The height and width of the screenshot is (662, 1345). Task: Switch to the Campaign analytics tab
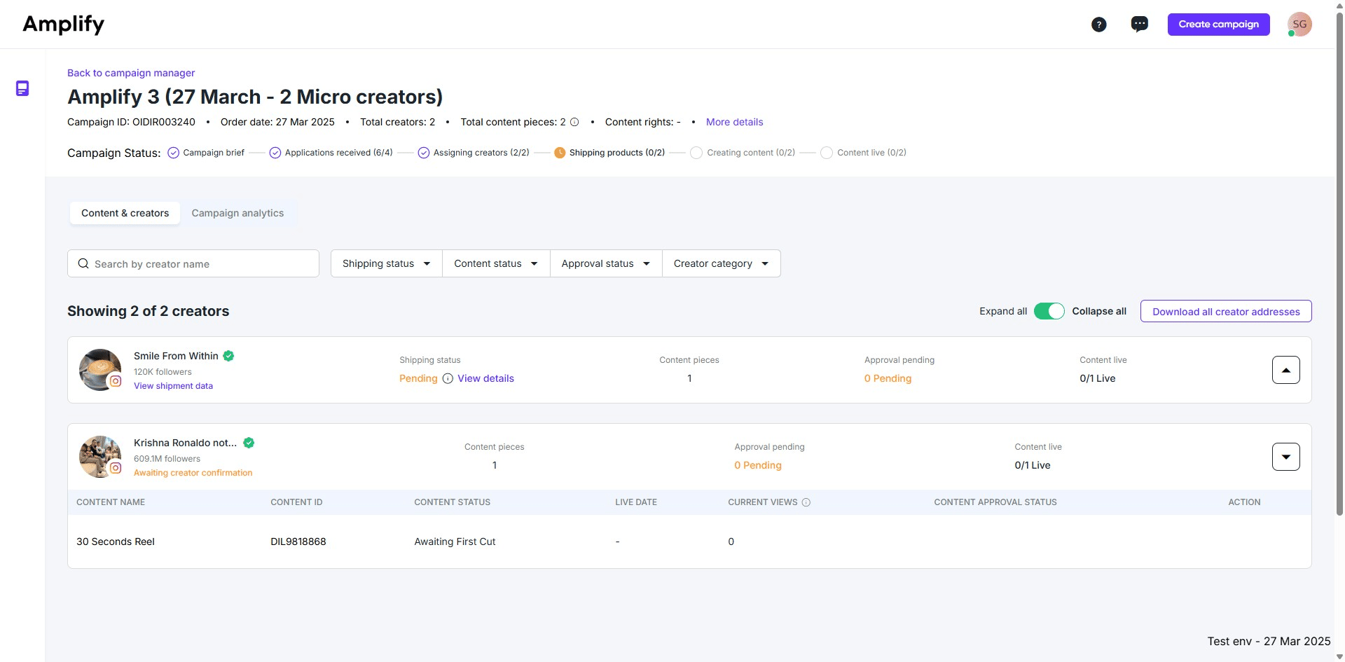point(237,212)
